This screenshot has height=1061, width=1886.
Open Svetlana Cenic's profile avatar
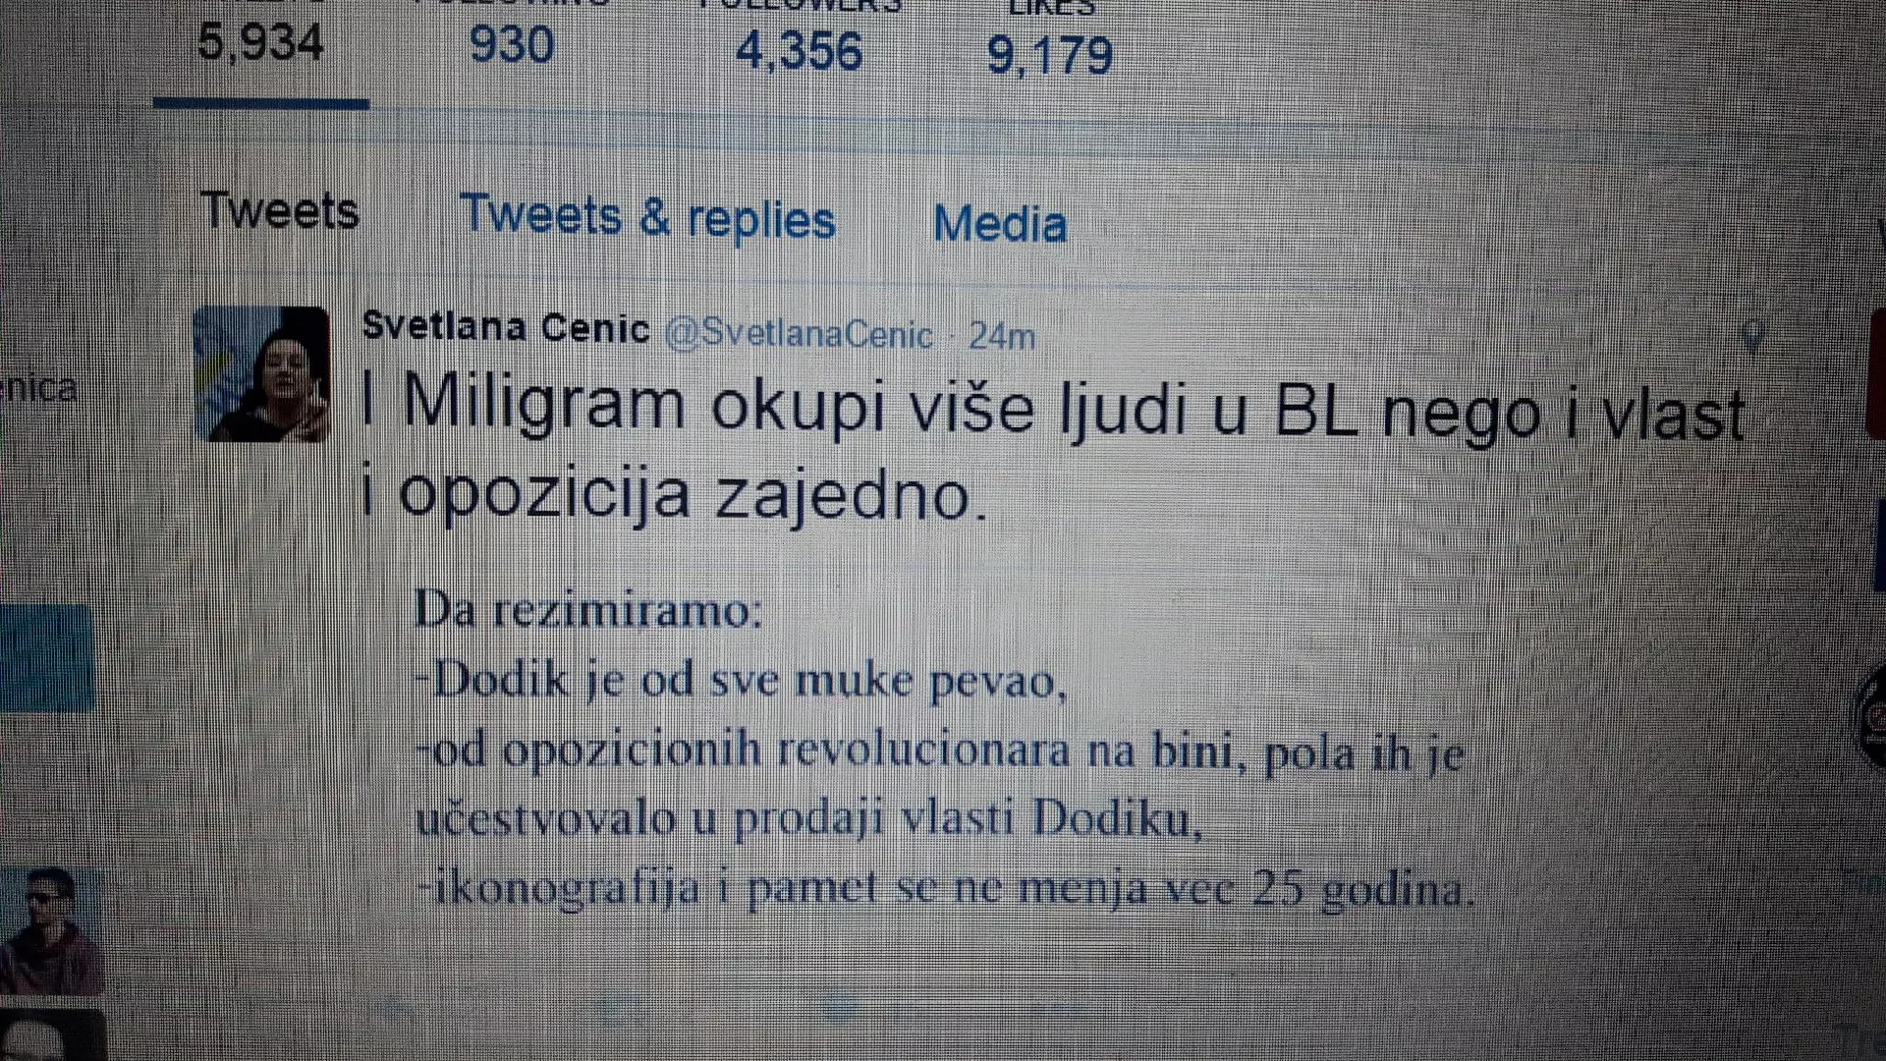point(262,374)
